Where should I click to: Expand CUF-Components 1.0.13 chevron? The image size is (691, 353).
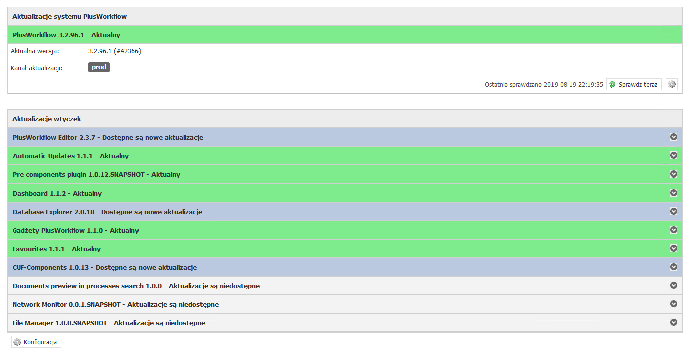(x=674, y=267)
